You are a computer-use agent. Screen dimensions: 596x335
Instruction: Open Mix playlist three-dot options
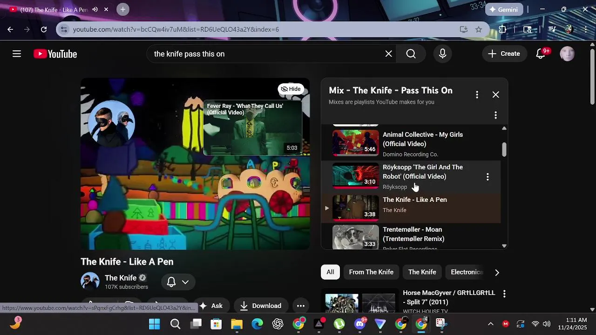point(477,94)
